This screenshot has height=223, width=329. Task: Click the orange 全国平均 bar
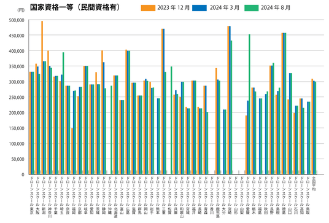click(312, 127)
